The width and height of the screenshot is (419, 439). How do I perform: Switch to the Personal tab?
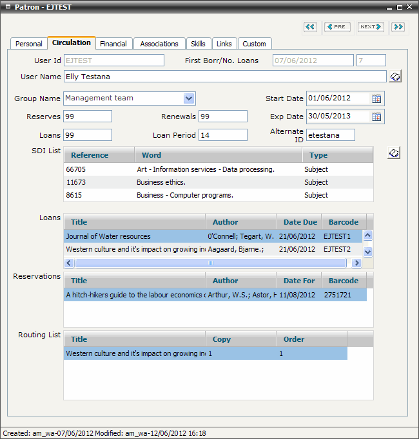(29, 44)
